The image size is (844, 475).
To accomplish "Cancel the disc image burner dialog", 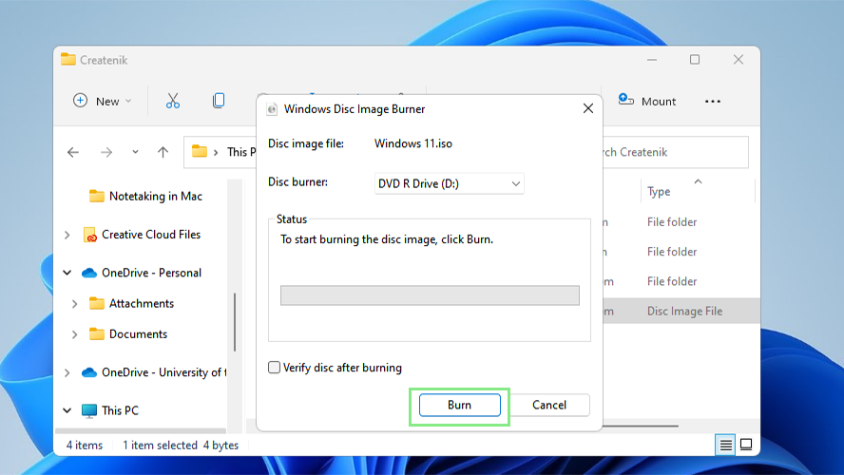I will pos(549,405).
